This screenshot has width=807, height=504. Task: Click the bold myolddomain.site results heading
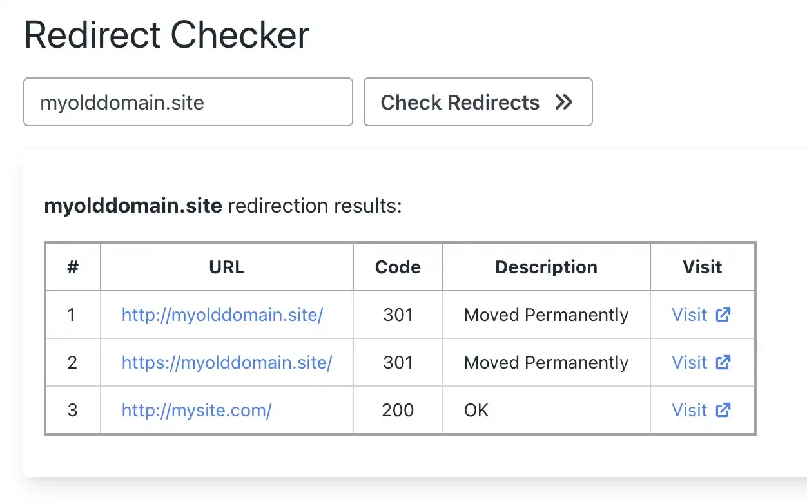(x=132, y=205)
